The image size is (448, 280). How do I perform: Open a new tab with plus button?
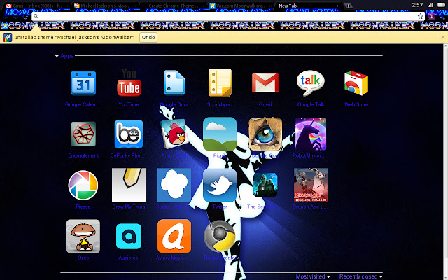click(349, 6)
